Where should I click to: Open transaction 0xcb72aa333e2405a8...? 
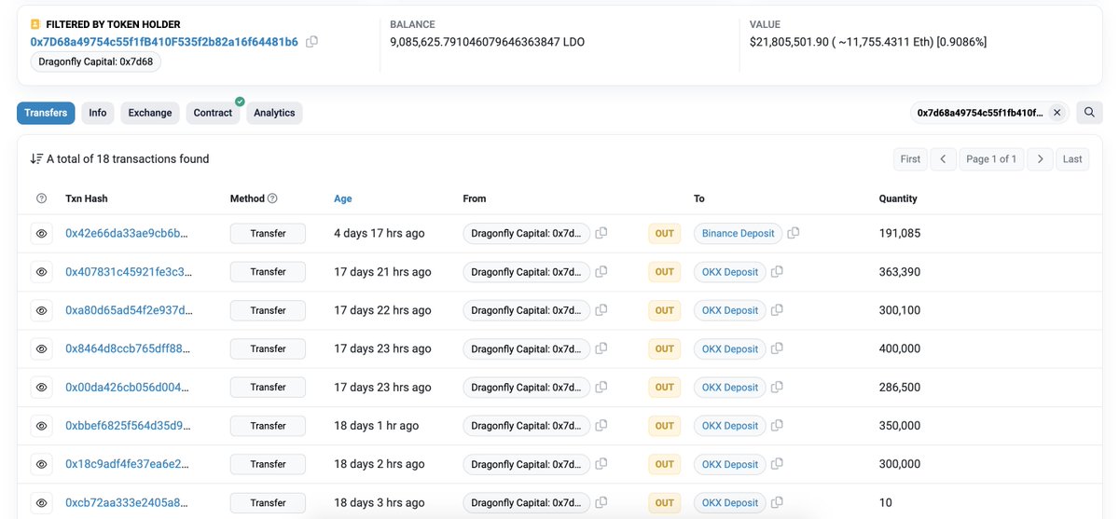click(128, 502)
